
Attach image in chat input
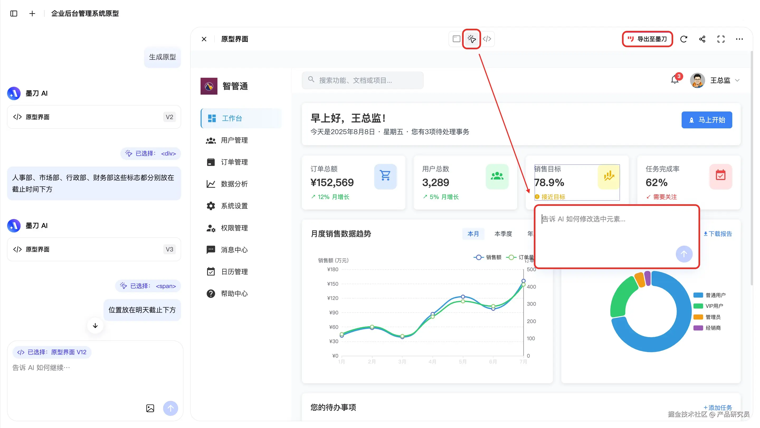click(150, 408)
